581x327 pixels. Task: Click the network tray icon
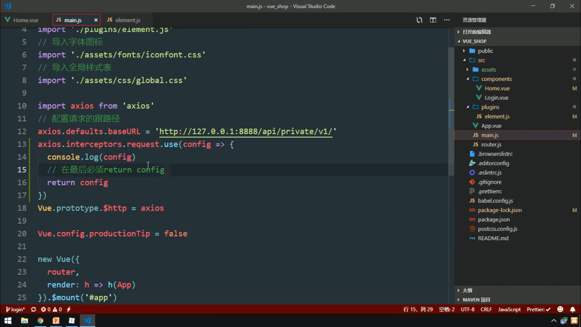tap(564, 321)
